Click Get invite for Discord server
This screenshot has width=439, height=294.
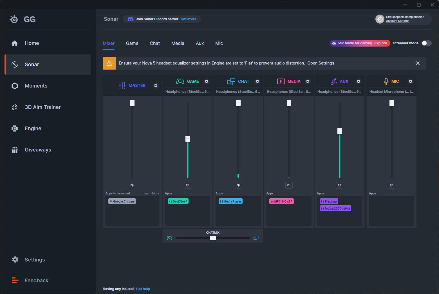point(188,19)
